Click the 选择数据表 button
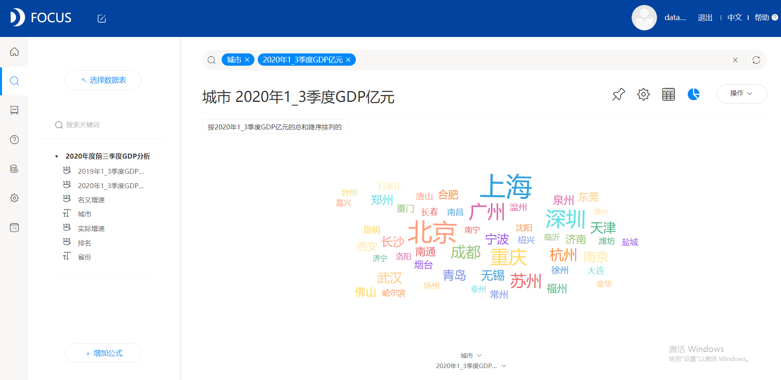This screenshot has width=781, height=380. [x=103, y=80]
